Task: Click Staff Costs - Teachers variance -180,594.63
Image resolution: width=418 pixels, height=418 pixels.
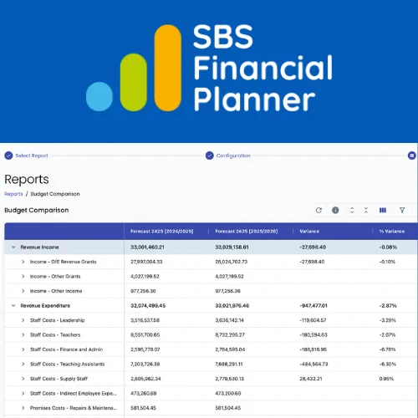Action: (x=313, y=335)
